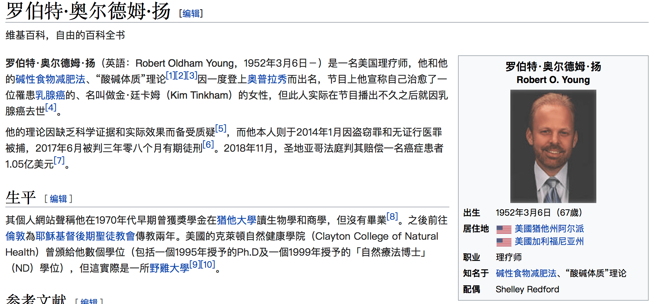
Task: Click footnote [4] after 腺癌去世
Action: (x=51, y=108)
